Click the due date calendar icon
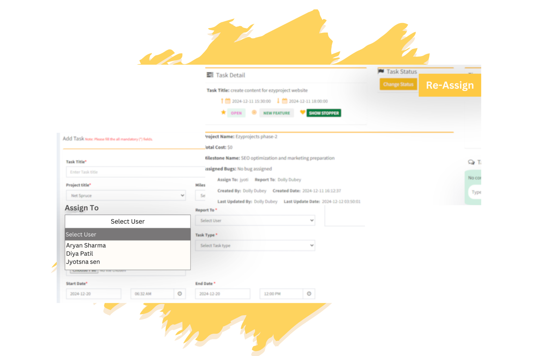 tap(285, 101)
